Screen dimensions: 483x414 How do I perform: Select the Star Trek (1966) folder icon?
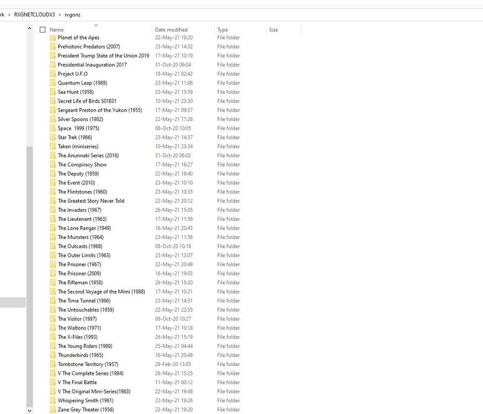[53, 137]
